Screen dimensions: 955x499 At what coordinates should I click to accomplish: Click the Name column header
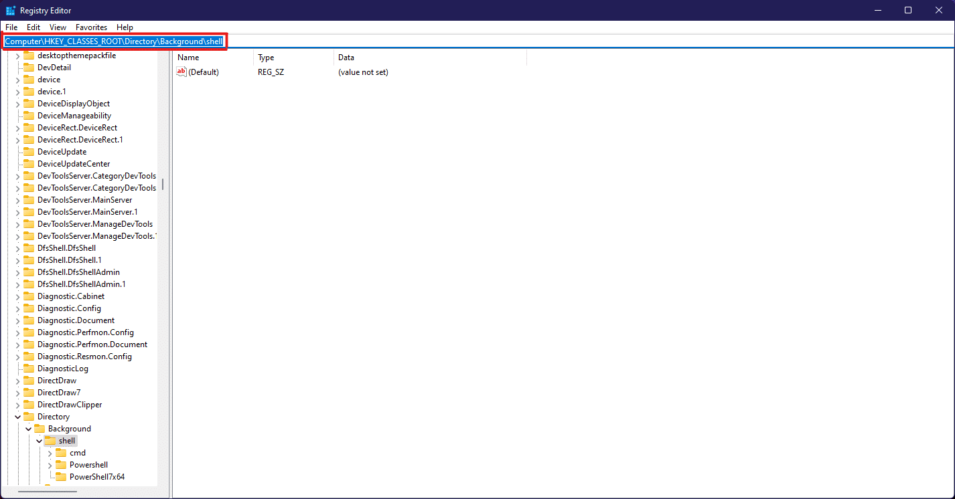[188, 57]
